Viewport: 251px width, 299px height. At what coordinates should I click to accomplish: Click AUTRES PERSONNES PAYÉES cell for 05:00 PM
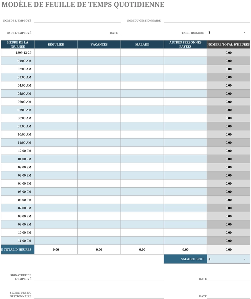click(x=185, y=192)
